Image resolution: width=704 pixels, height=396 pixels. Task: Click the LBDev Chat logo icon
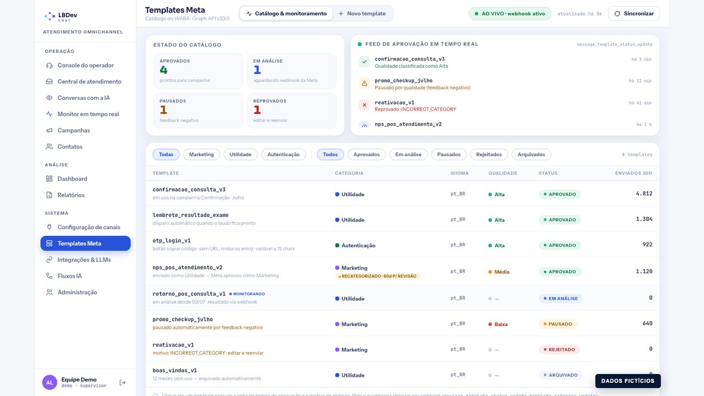(50, 16)
